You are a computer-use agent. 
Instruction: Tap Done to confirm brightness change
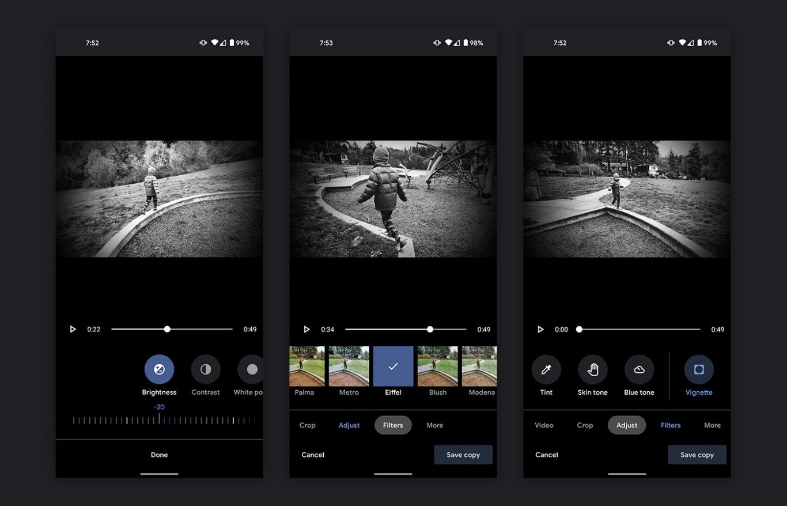(x=160, y=455)
